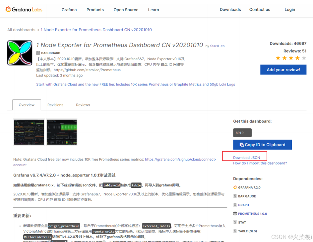Go back to All dashboards breadcrumb
Viewport: 313px width, 242px height.
[x=21, y=30]
